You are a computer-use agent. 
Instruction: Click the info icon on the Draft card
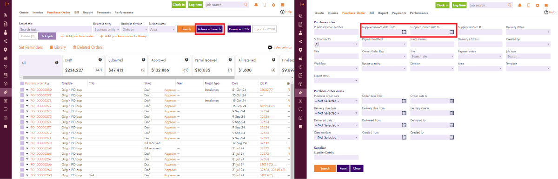[x=100, y=60]
